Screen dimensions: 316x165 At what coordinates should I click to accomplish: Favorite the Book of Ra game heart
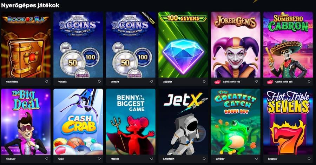(47, 82)
